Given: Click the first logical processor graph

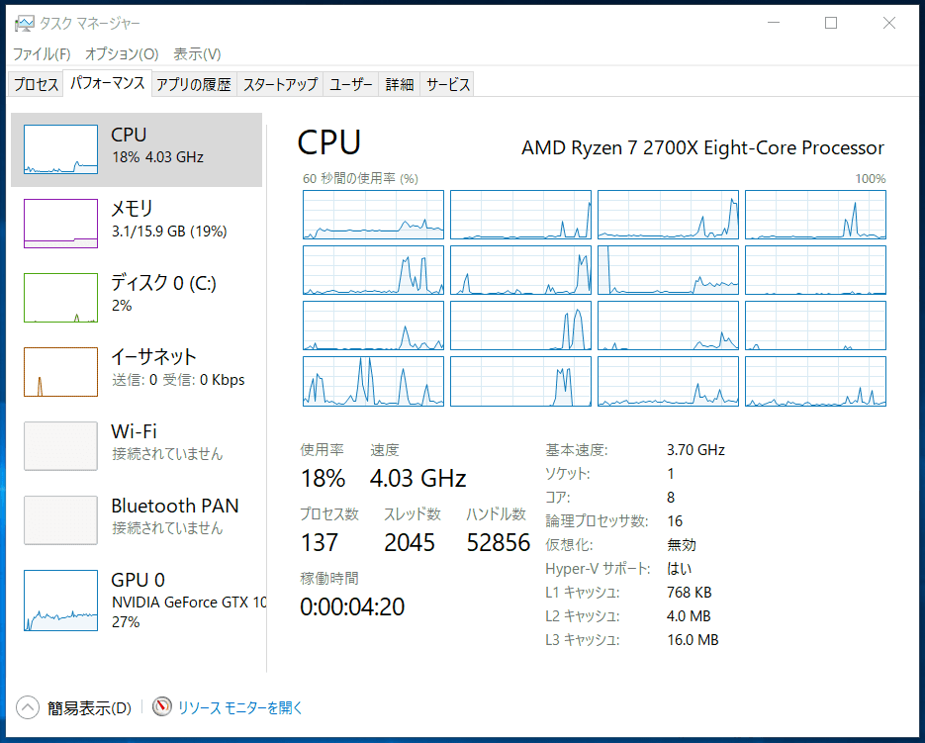Looking at the screenshot, I should [373, 215].
